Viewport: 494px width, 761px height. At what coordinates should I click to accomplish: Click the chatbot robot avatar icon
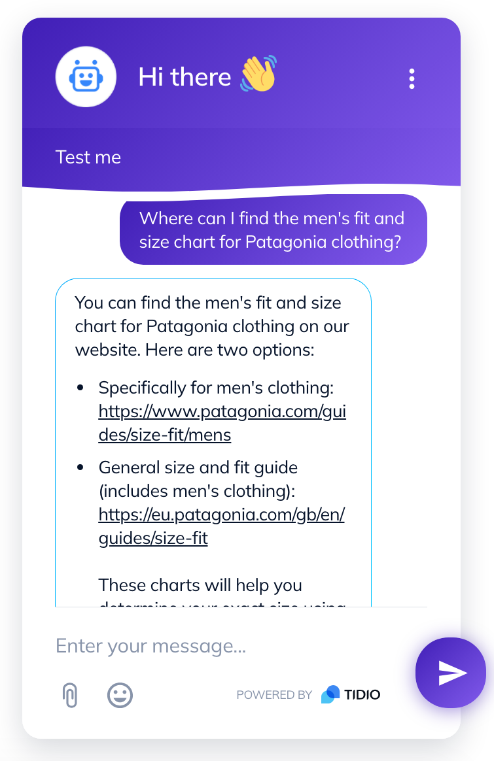(x=86, y=76)
